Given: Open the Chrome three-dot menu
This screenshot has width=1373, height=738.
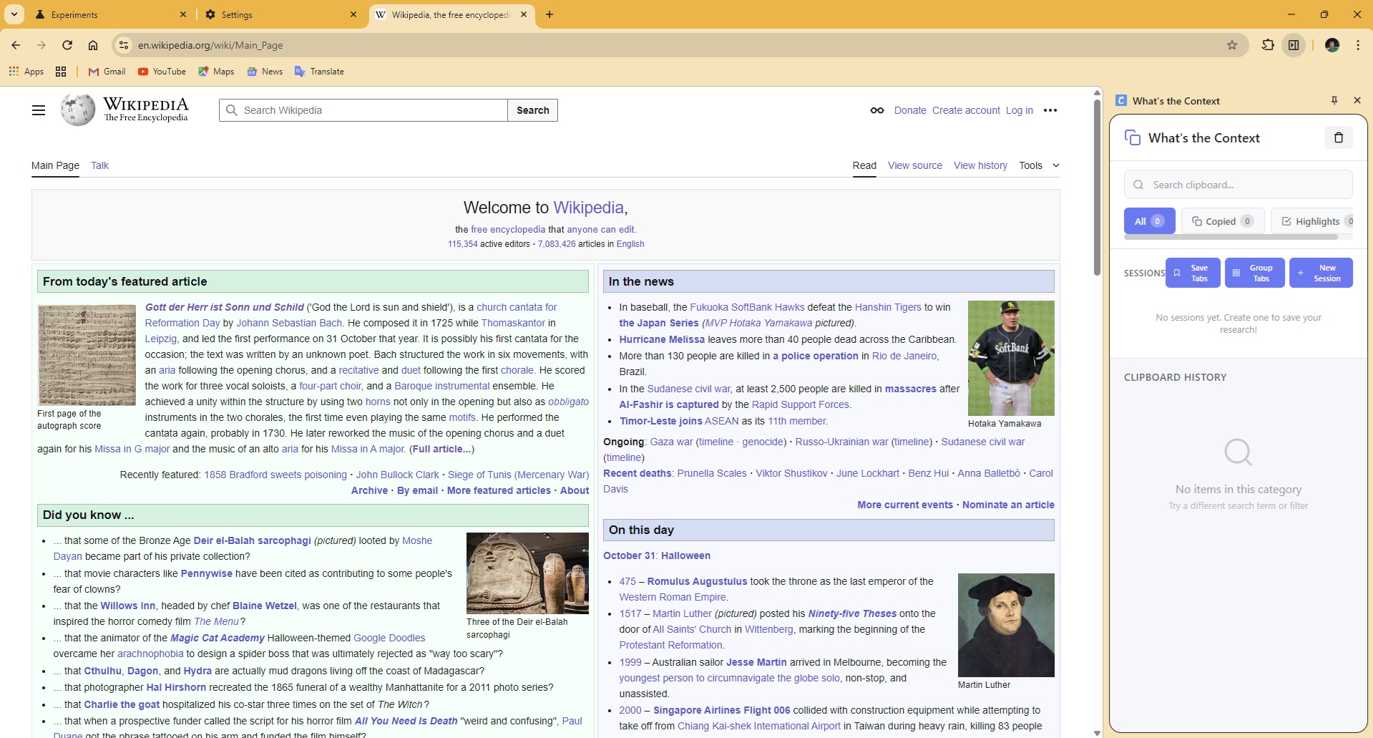Looking at the screenshot, I should [1357, 45].
